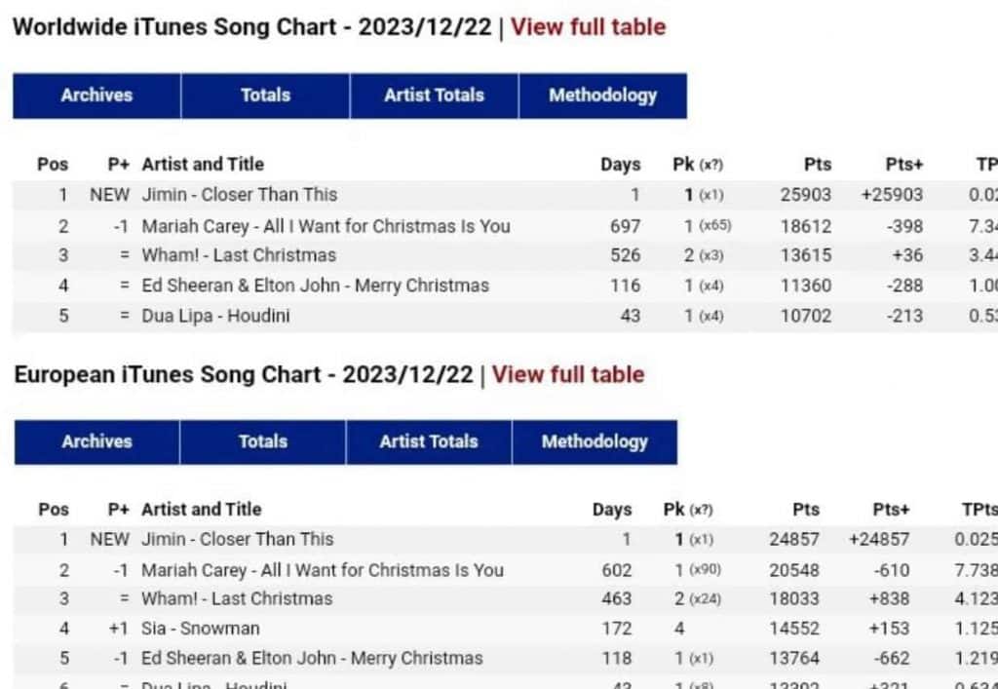Click Dua Lipa - Houdini in Worldwide chart

215,316
